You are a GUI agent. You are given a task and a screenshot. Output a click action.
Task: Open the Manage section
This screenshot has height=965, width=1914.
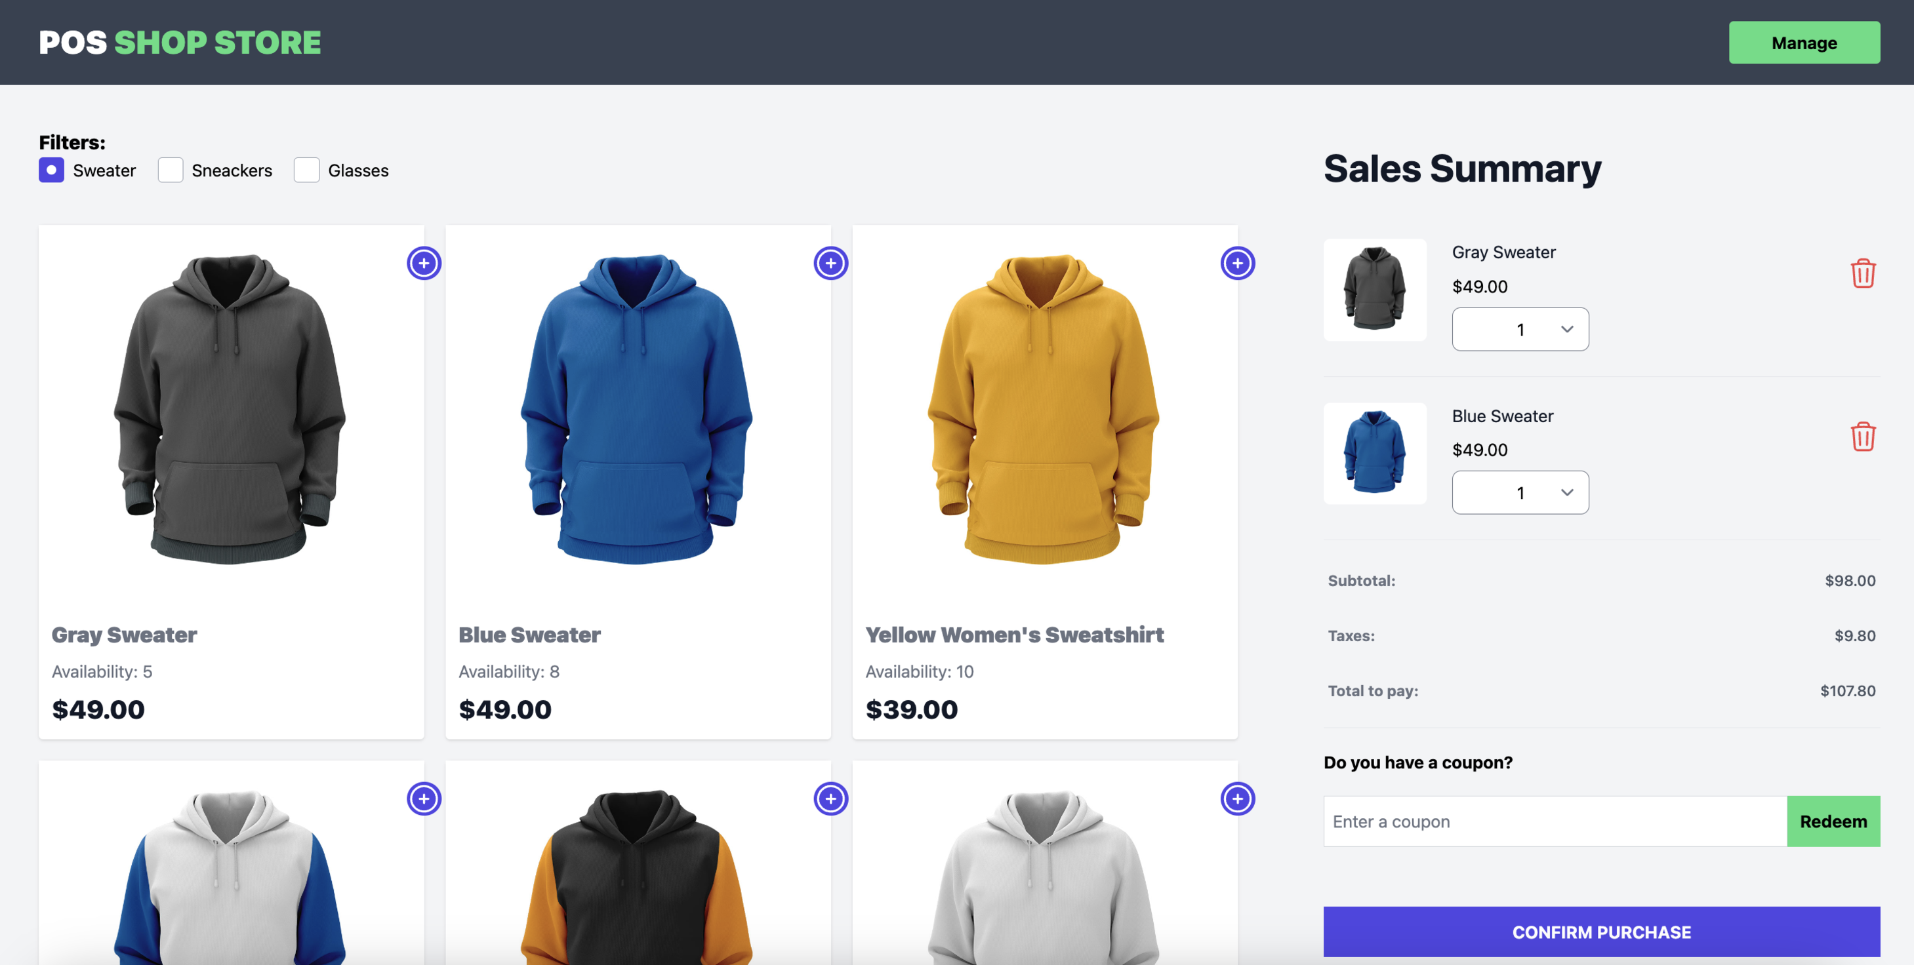click(x=1804, y=43)
